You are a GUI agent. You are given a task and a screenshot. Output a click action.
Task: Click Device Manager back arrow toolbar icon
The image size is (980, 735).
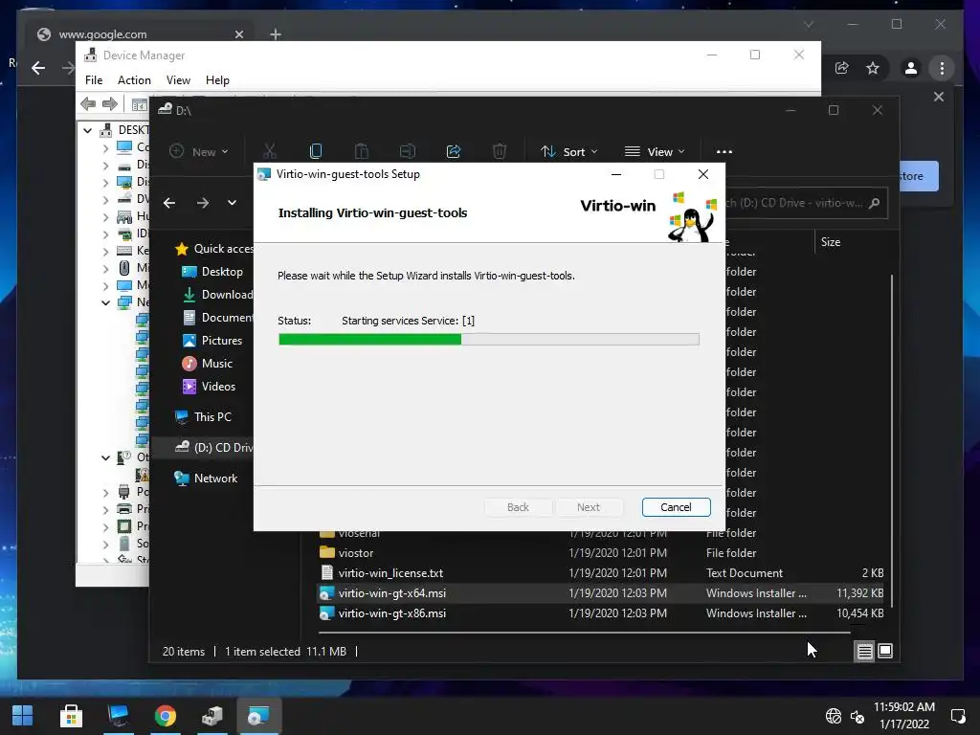(x=88, y=103)
